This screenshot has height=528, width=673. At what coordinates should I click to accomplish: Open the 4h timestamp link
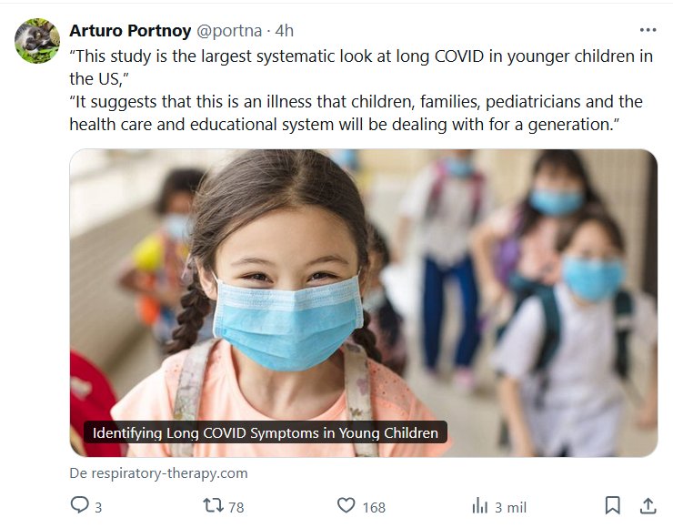(284, 31)
